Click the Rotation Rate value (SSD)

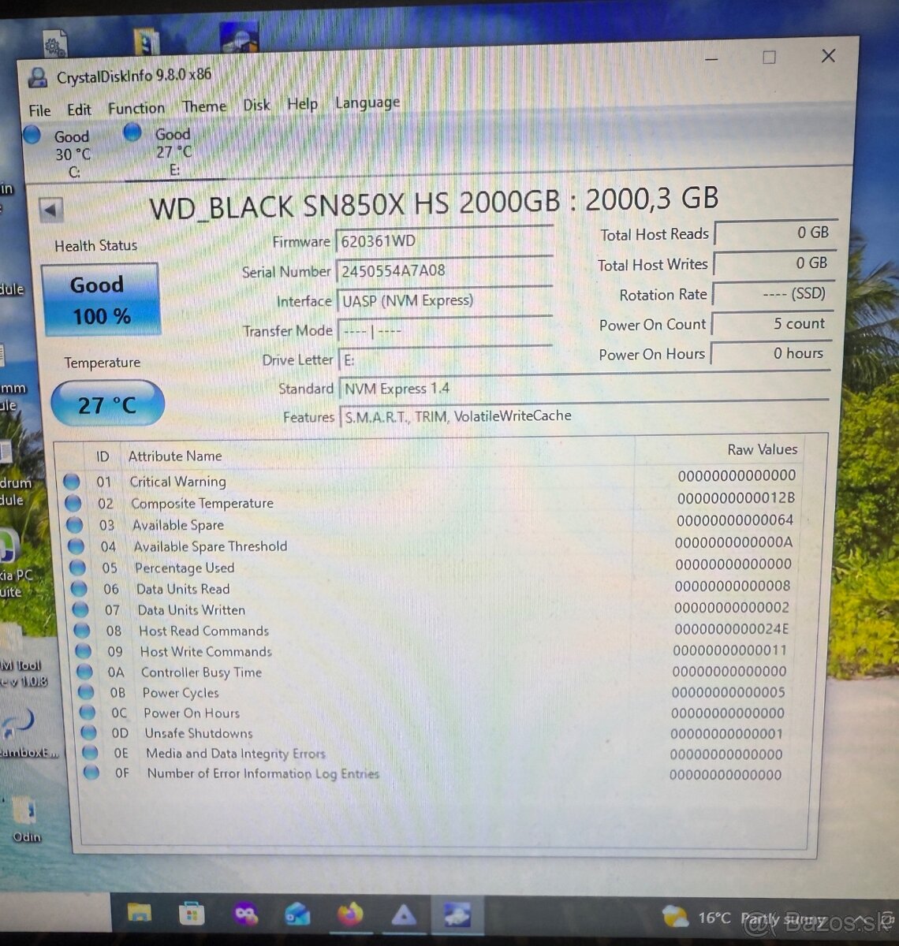[772, 293]
